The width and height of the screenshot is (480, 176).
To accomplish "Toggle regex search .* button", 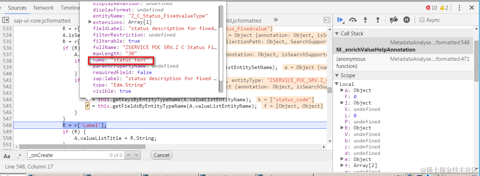I will point(19,155).
